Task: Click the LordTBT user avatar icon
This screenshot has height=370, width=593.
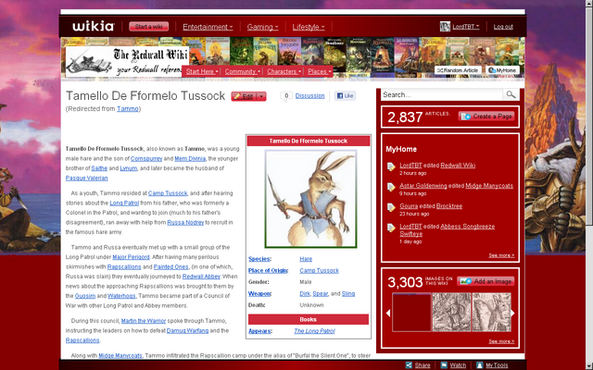Action: pyautogui.click(x=445, y=27)
